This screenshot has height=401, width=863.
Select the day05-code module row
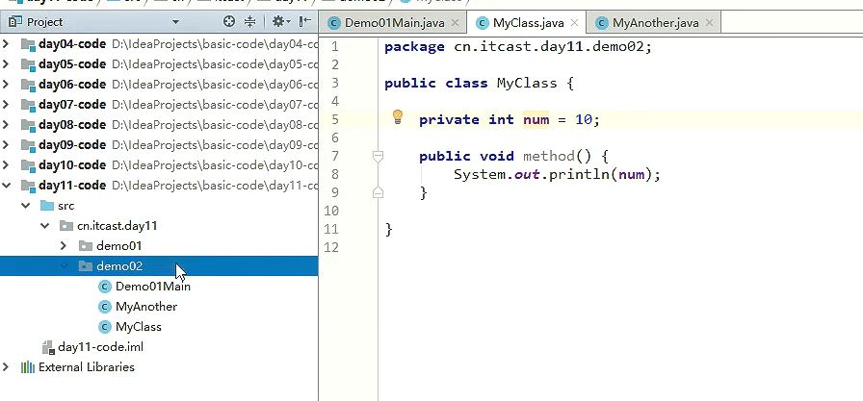[x=159, y=64]
